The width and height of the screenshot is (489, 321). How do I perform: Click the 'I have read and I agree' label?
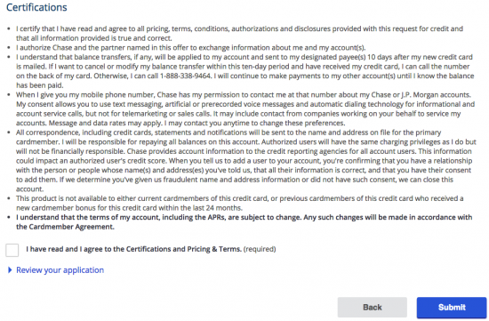tap(133, 249)
